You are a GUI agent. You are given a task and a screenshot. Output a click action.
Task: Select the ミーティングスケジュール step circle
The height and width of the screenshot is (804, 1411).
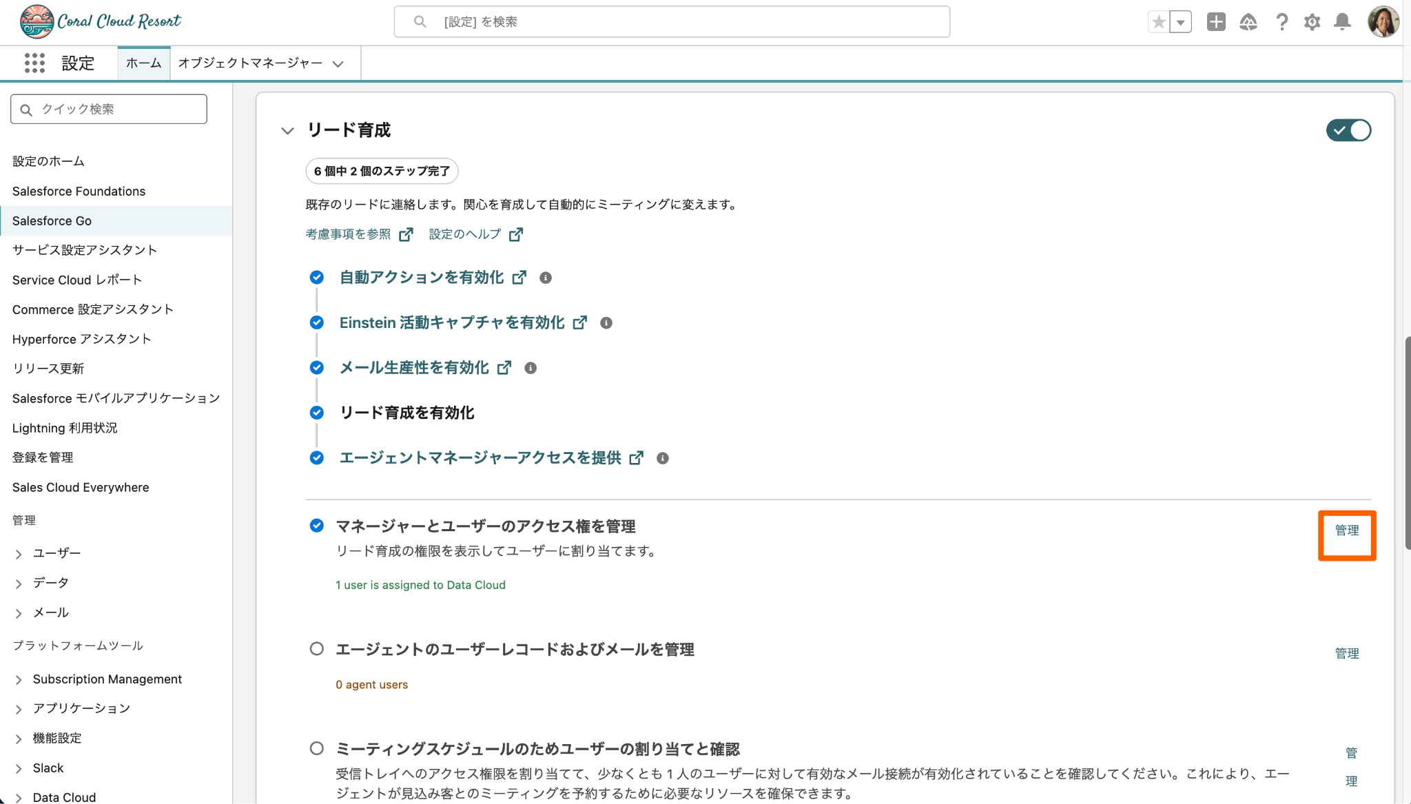coord(316,748)
